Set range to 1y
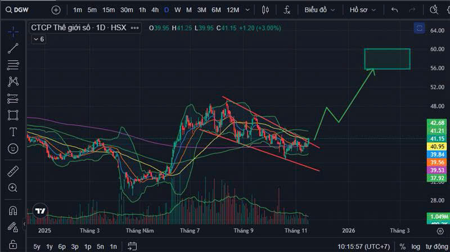The height and width of the screenshot is (252, 450). point(49,246)
